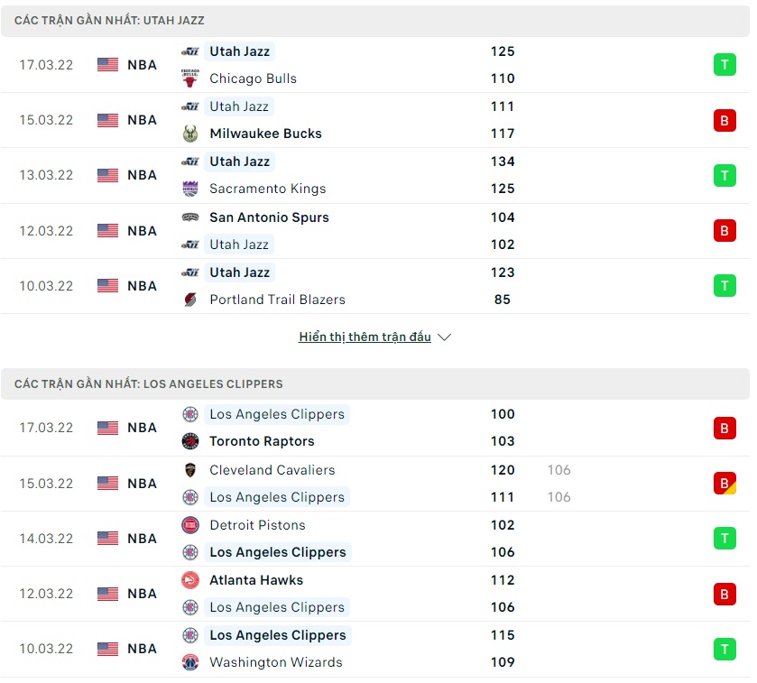Click the red B badge for Jazz-Bucks game
Image resolution: width=757 pixels, height=683 pixels.
pos(725,120)
